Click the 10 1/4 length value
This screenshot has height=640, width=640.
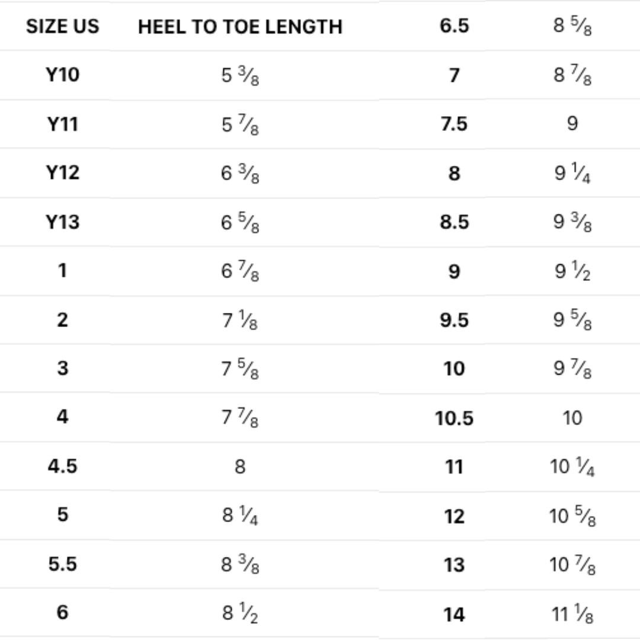coord(572,468)
